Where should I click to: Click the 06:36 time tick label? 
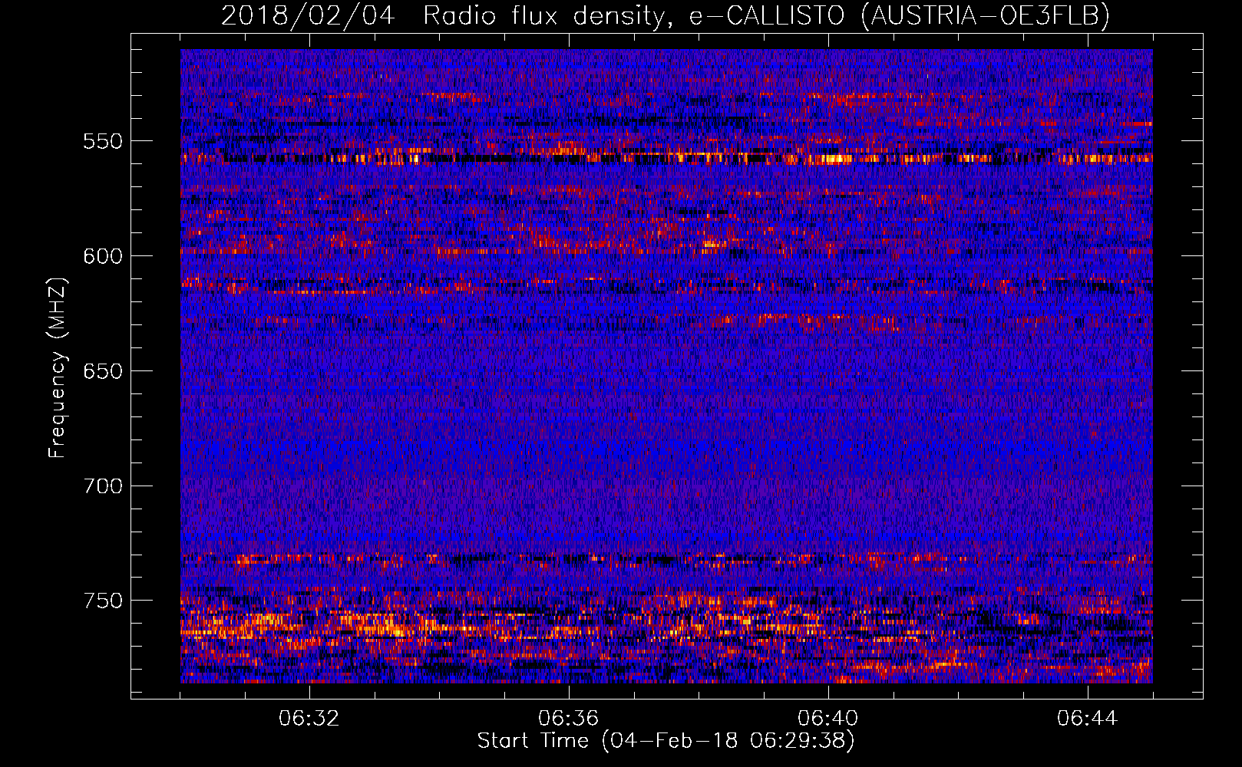tap(568, 719)
